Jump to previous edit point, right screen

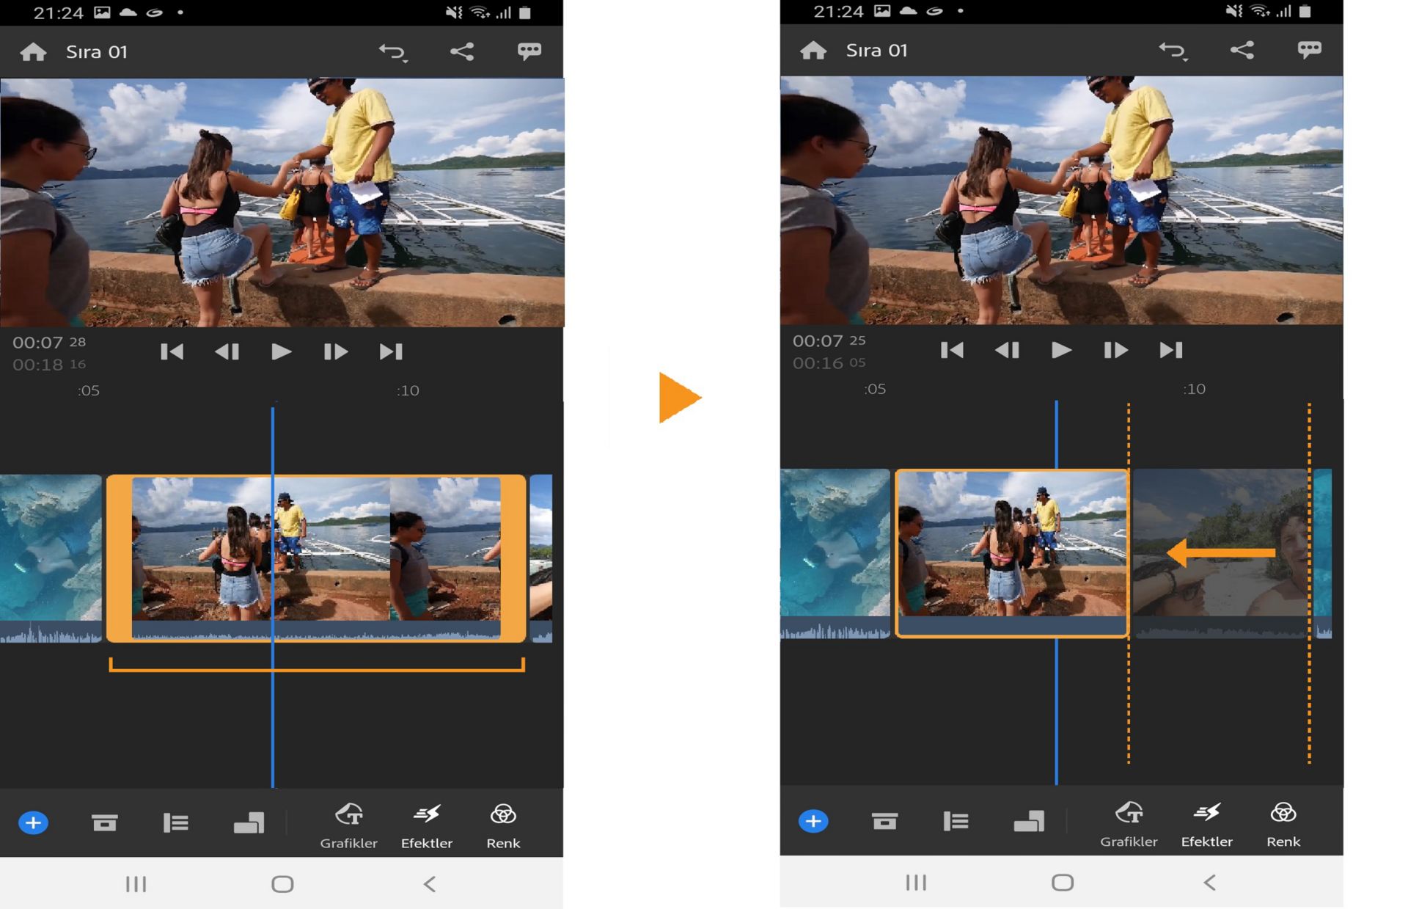pyautogui.click(x=952, y=350)
